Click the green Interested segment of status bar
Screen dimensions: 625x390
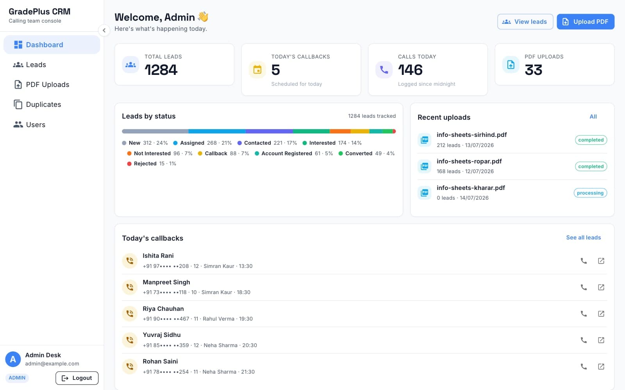click(x=311, y=131)
